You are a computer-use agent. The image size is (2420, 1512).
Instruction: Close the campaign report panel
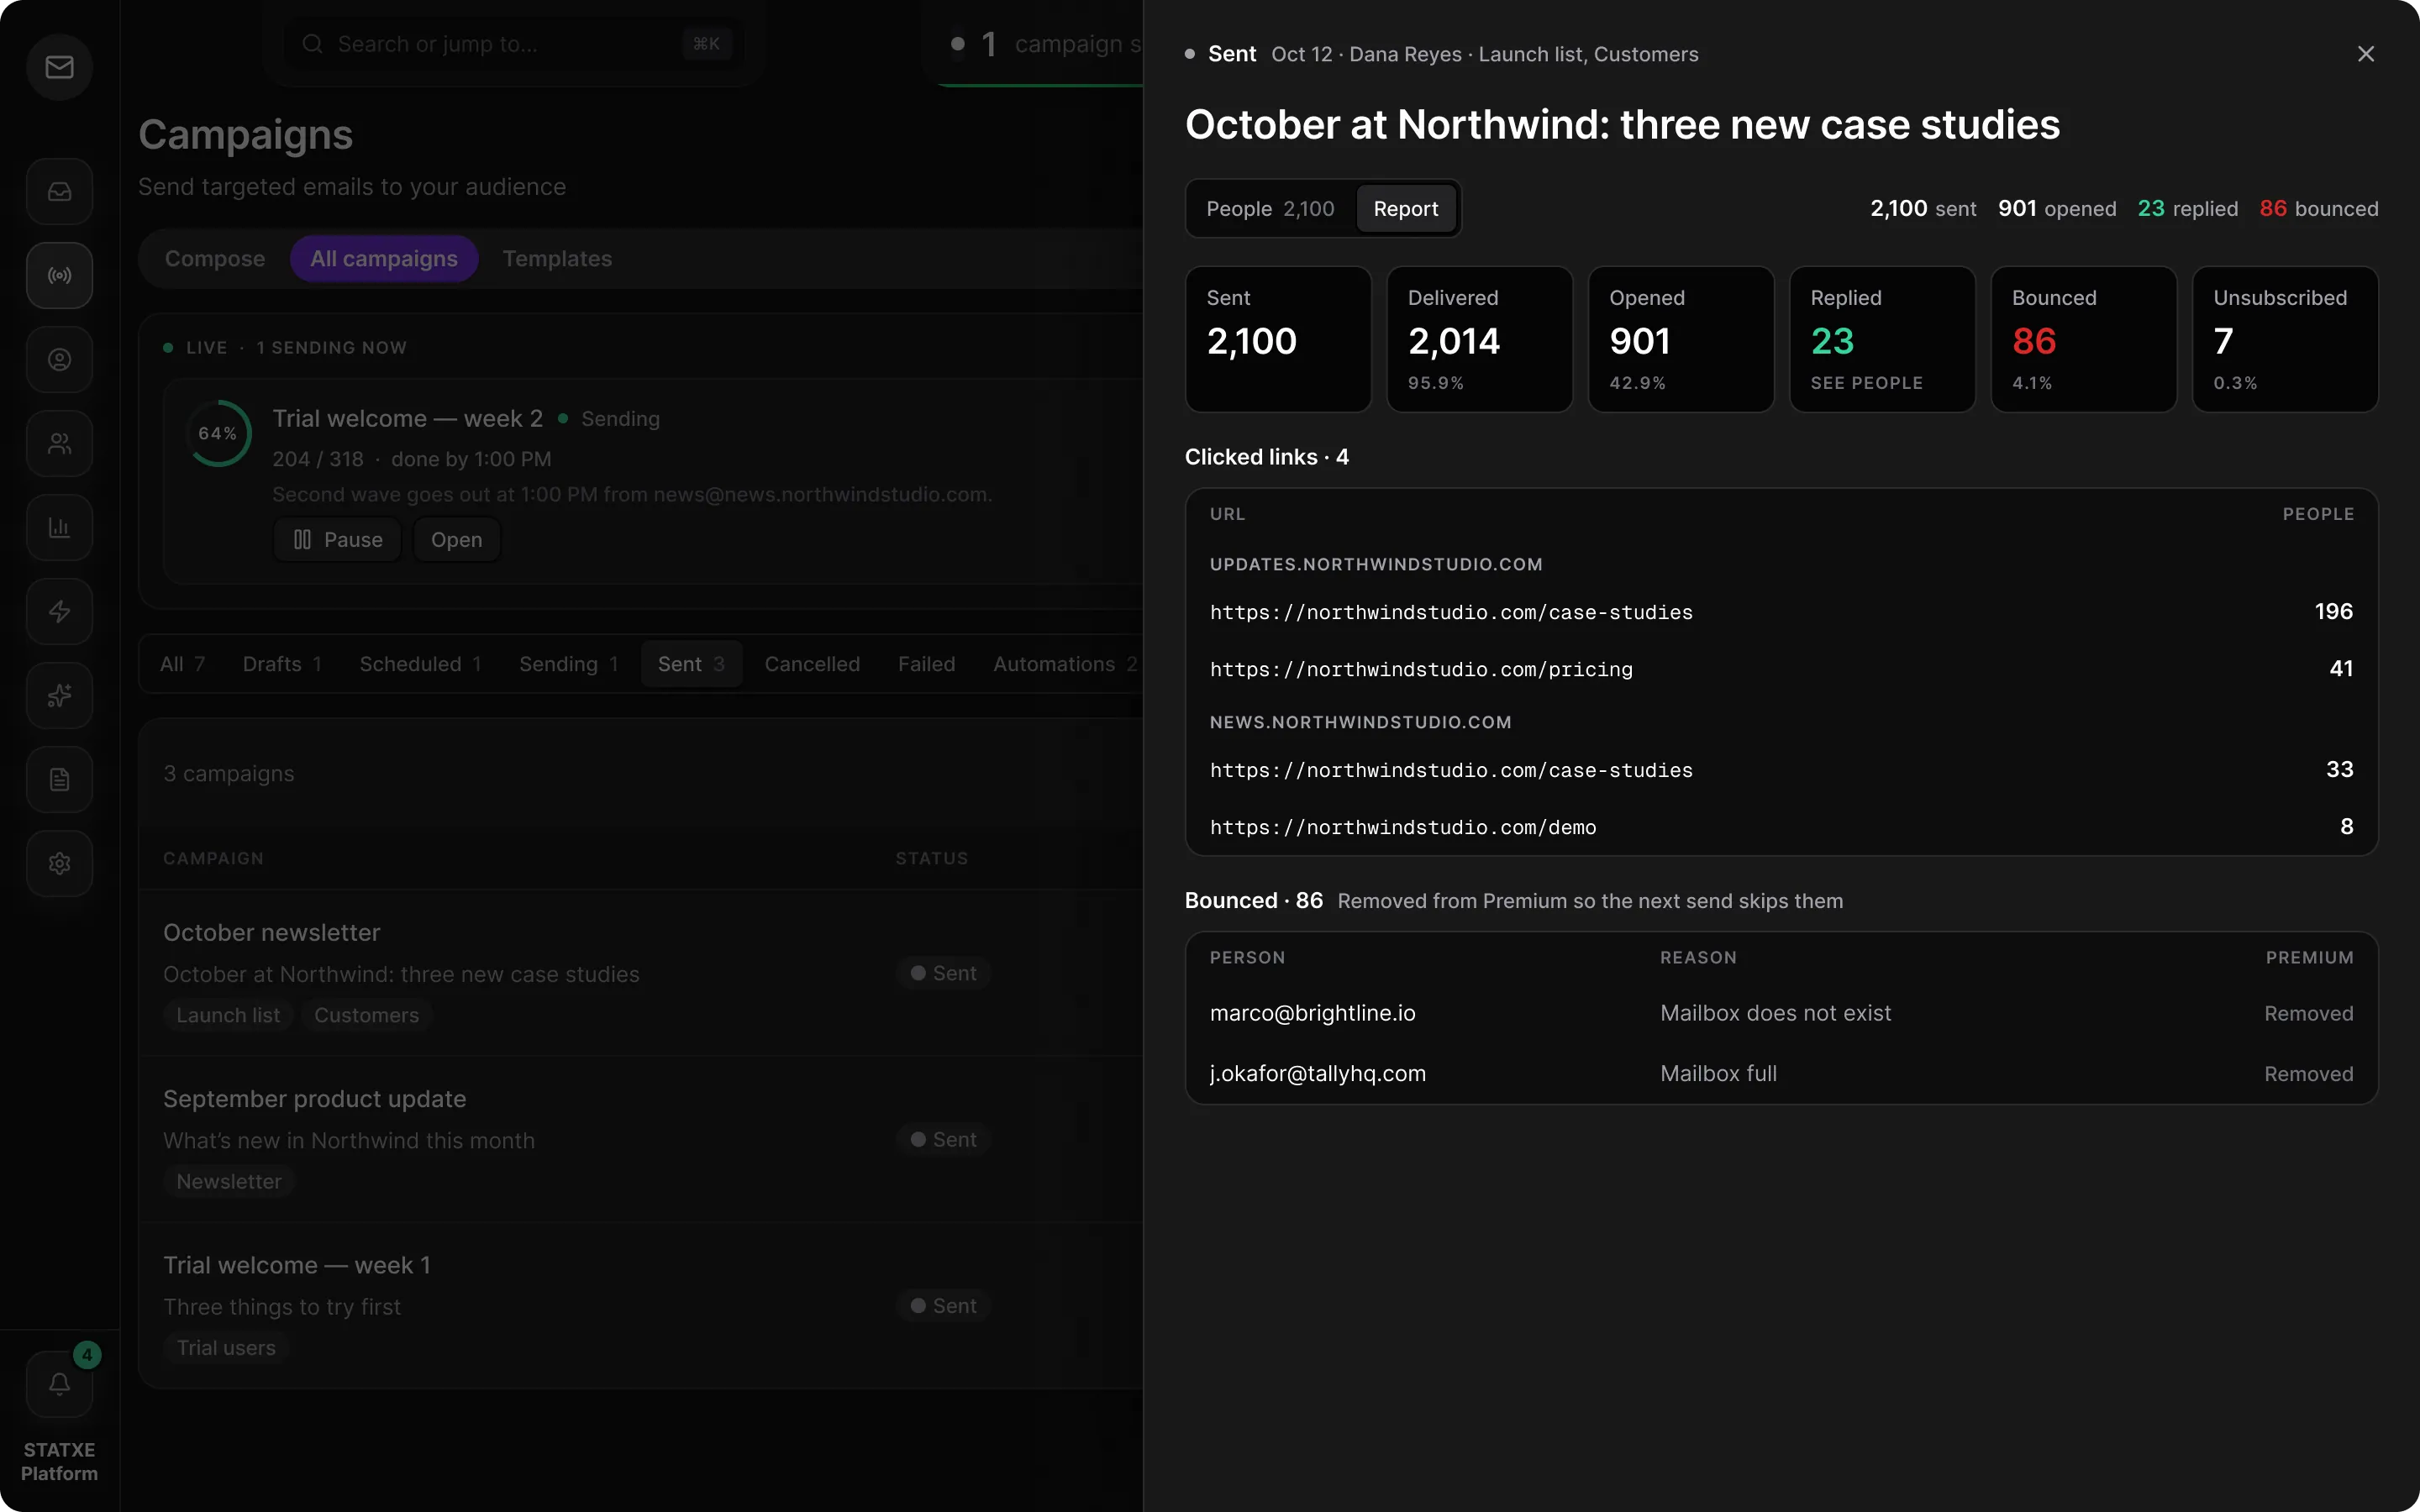(2365, 54)
